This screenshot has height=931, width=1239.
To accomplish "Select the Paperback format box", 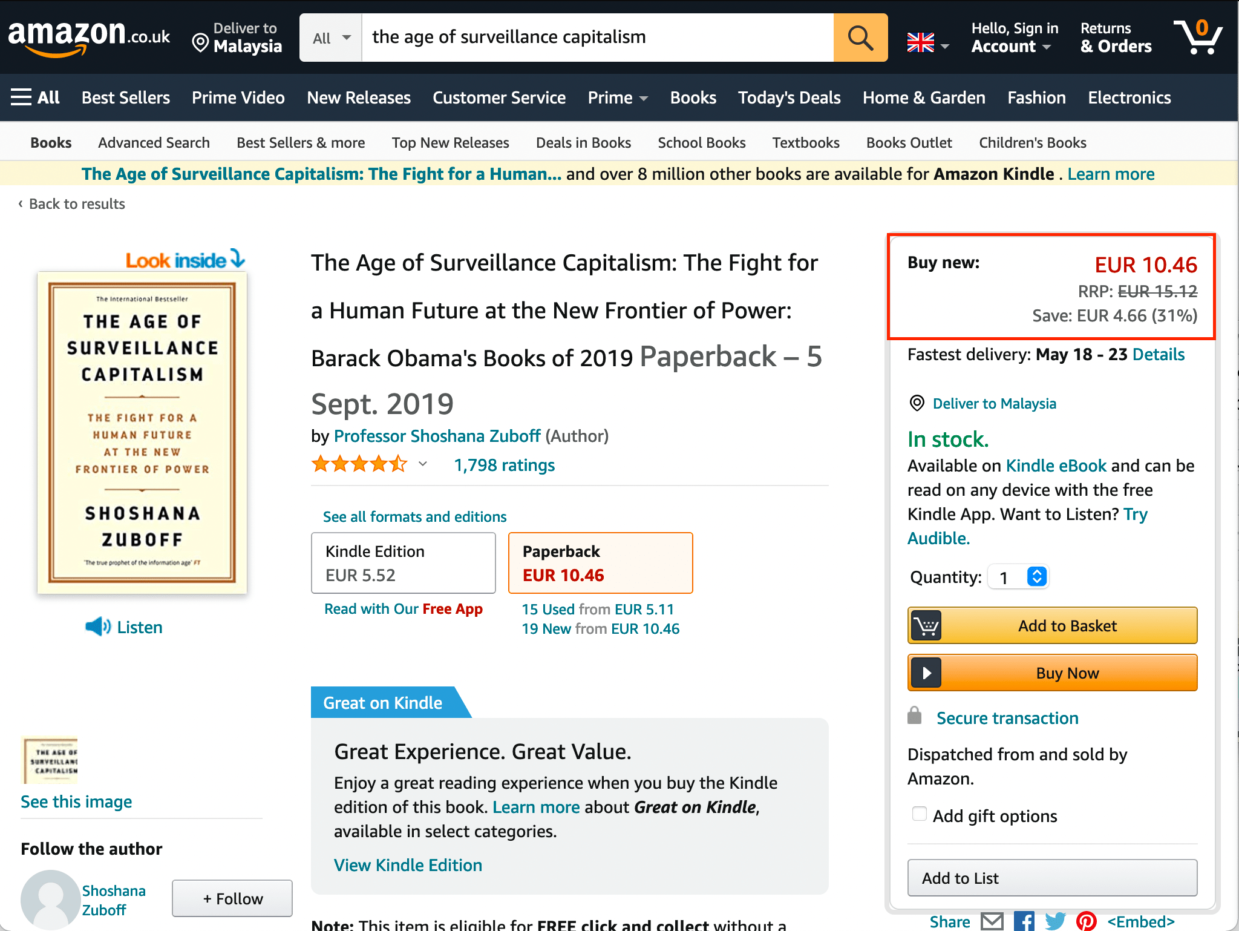I will point(600,563).
